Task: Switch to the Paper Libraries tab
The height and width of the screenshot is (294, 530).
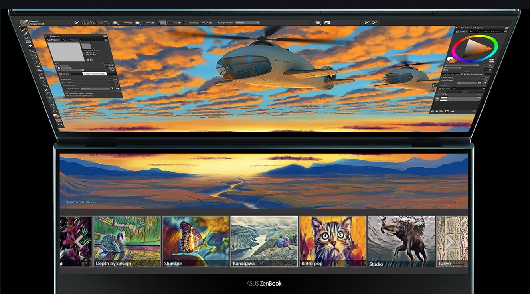Action: point(72,40)
